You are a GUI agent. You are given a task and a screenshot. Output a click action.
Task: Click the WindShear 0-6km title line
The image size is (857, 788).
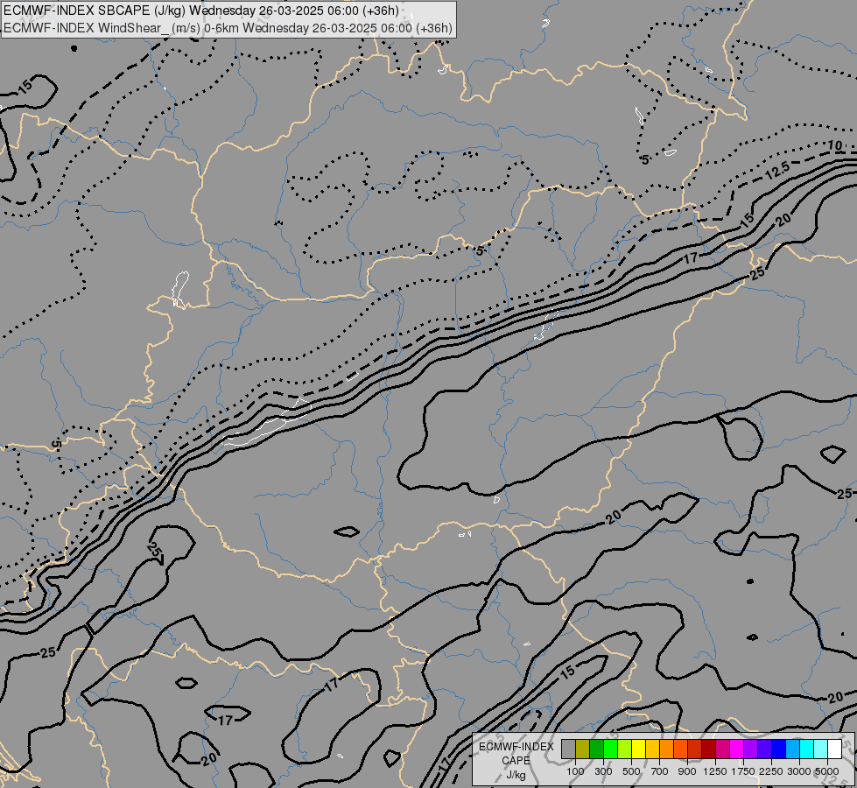pos(228,28)
